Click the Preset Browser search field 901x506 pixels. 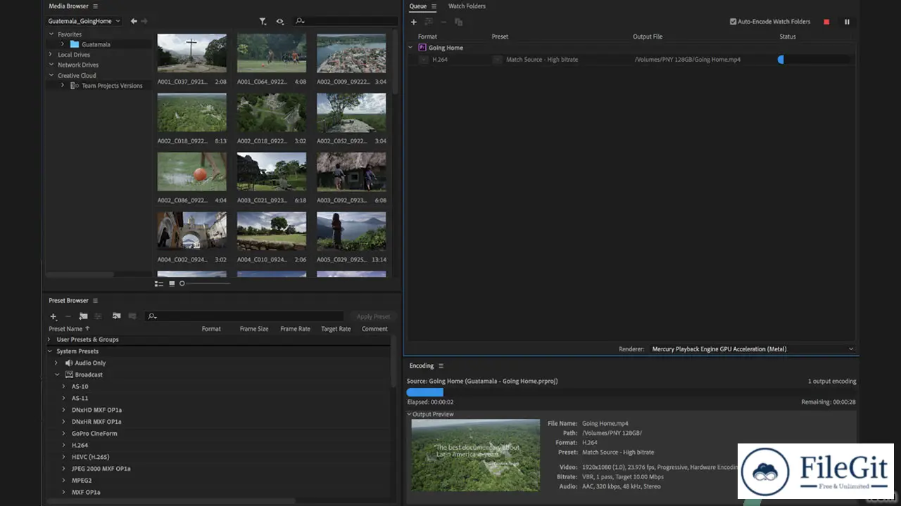pyautogui.click(x=244, y=317)
